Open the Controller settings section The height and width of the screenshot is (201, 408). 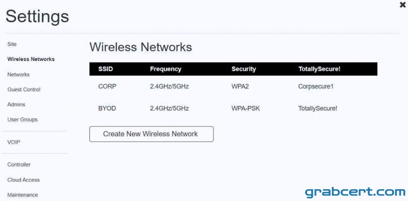tap(19, 165)
